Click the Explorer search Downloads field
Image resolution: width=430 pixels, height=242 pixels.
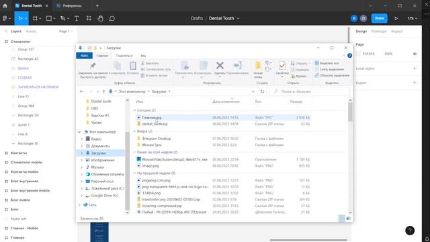click(310, 91)
